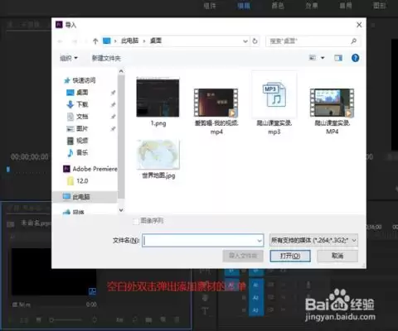Open the file name history dropdown arrow
The image size is (398, 331).
260,241
